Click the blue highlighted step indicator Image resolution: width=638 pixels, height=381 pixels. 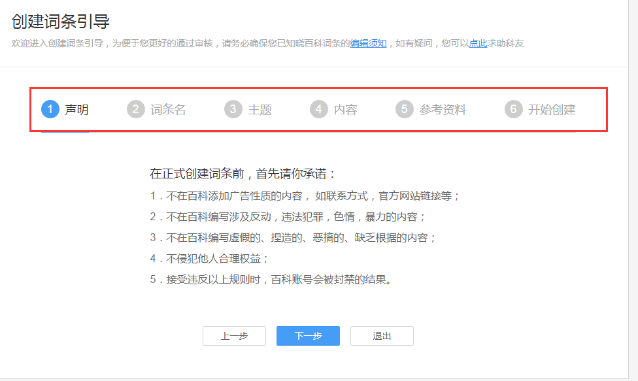click(x=50, y=109)
